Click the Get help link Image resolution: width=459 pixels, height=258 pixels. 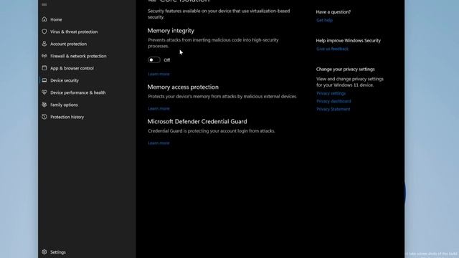coord(324,20)
